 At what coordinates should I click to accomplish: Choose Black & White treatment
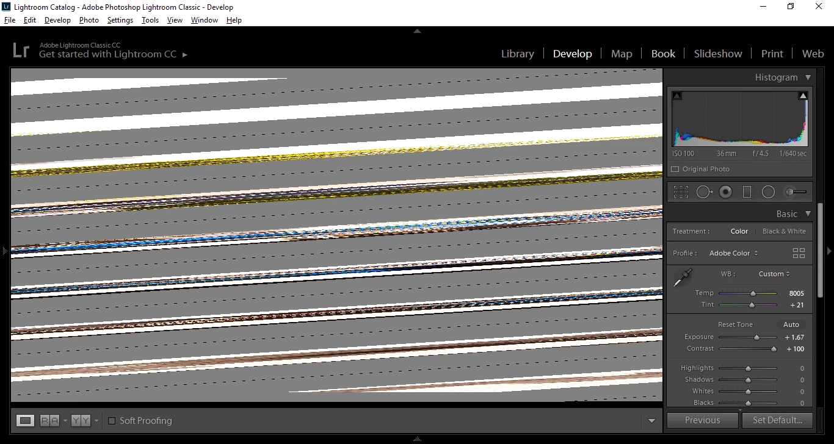(x=784, y=231)
